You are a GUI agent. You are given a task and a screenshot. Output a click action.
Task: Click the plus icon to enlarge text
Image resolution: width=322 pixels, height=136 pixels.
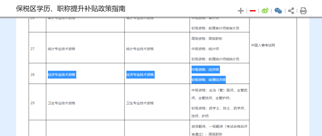240,11
